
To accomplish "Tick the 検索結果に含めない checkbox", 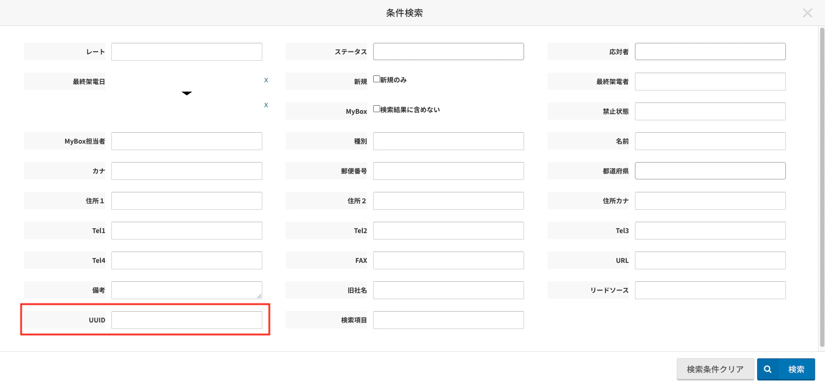I will 376,109.
